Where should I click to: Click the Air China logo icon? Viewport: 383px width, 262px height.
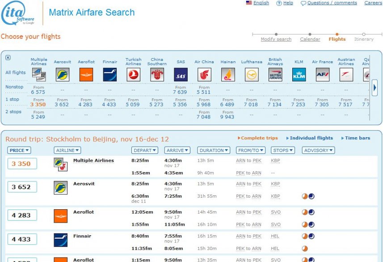point(204,75)
